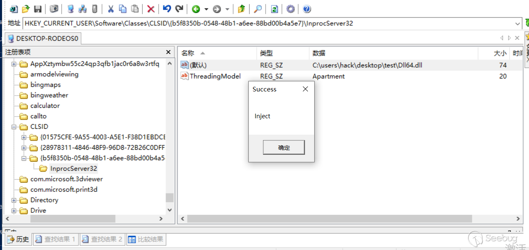Click the Help question mark icon
The image size is (529, 250).
point(306,9)
